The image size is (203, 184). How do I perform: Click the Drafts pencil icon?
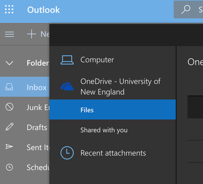click(x=9, y=127)
